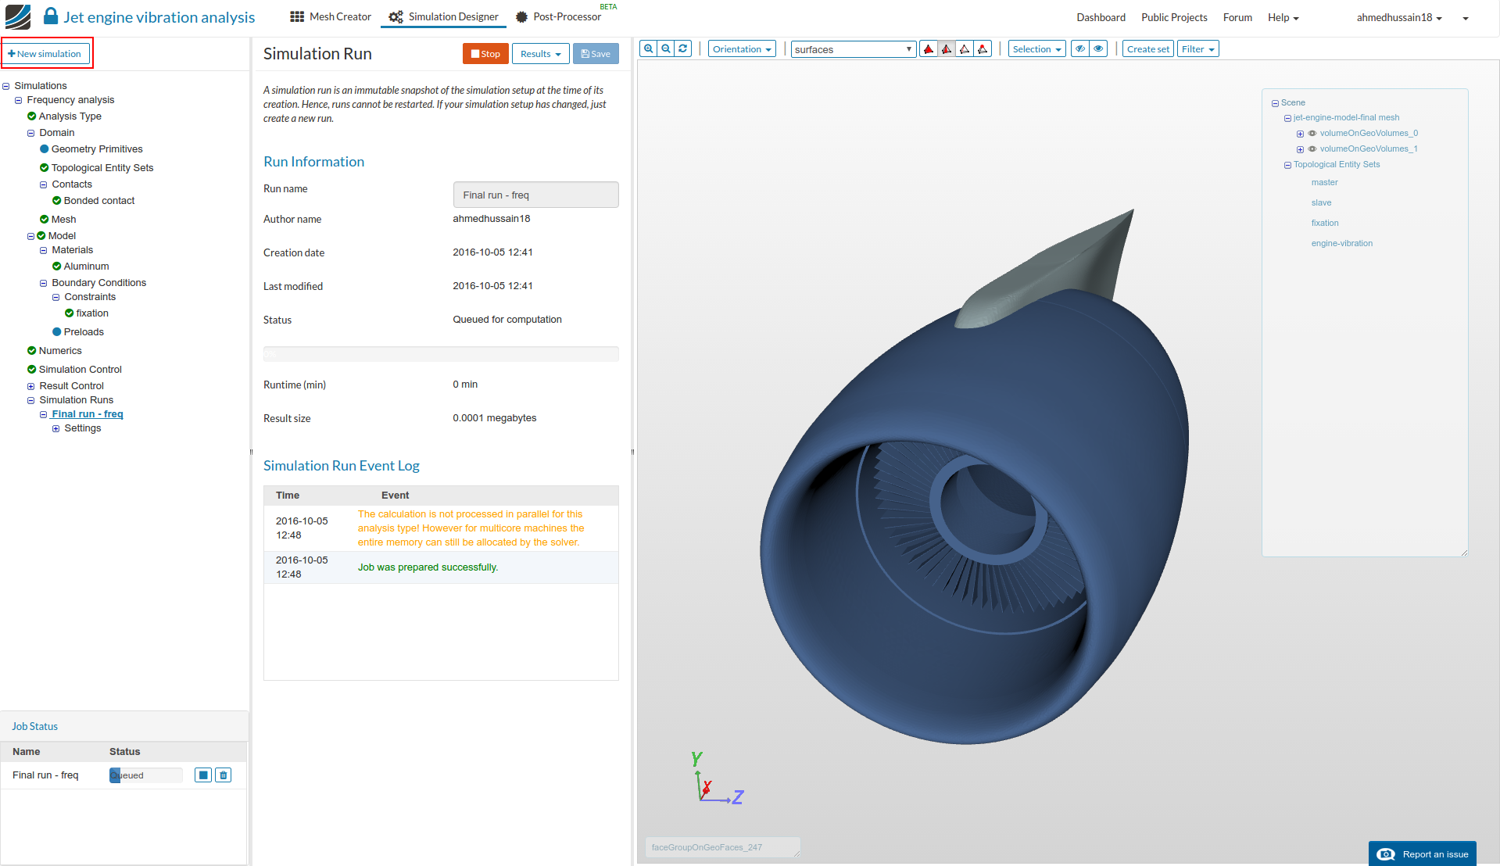Open the Selection dropdown
1500x866 pixels.
tap(1036, 49)
